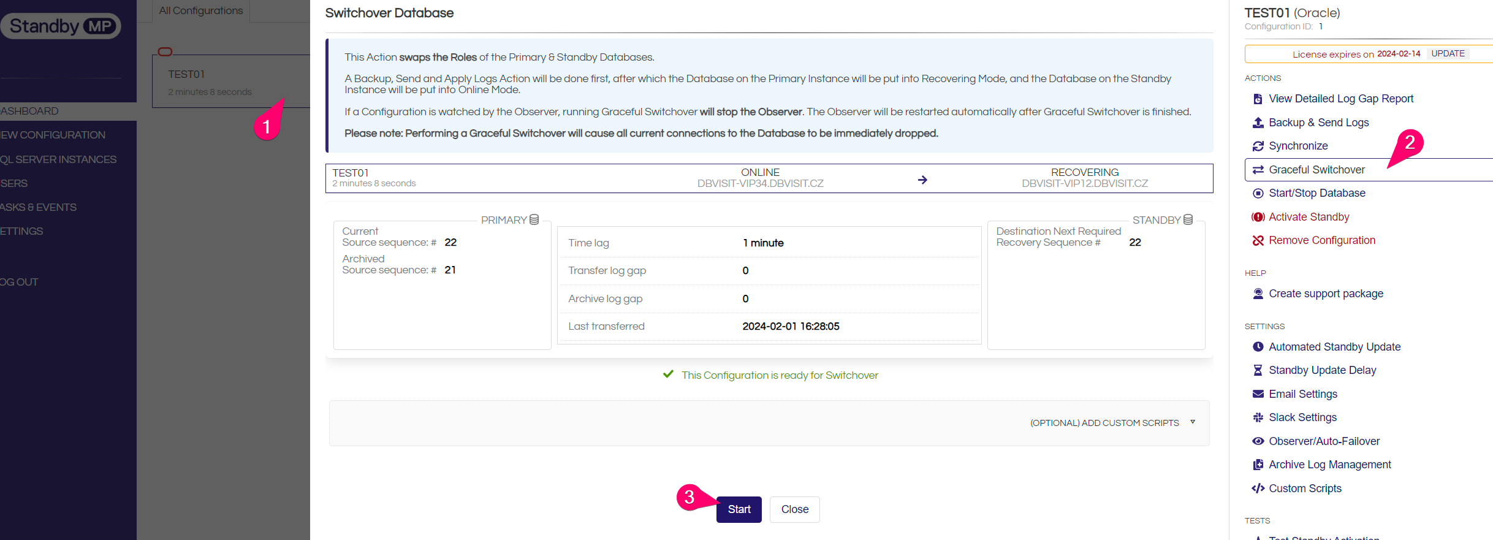Click the TEST01 (Oracle) panel title
Screen dimensions: 1493x540
click(x=1292, y=13)
